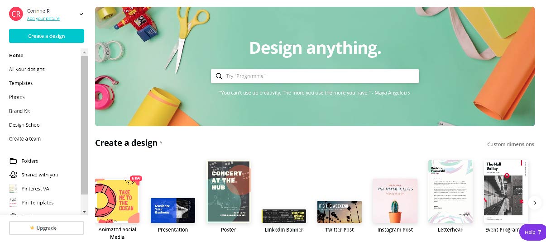Image resolution: width=546 pixels, height=242 pixels.
Task: Click the teal Create a design button
Action: (47, 36)
